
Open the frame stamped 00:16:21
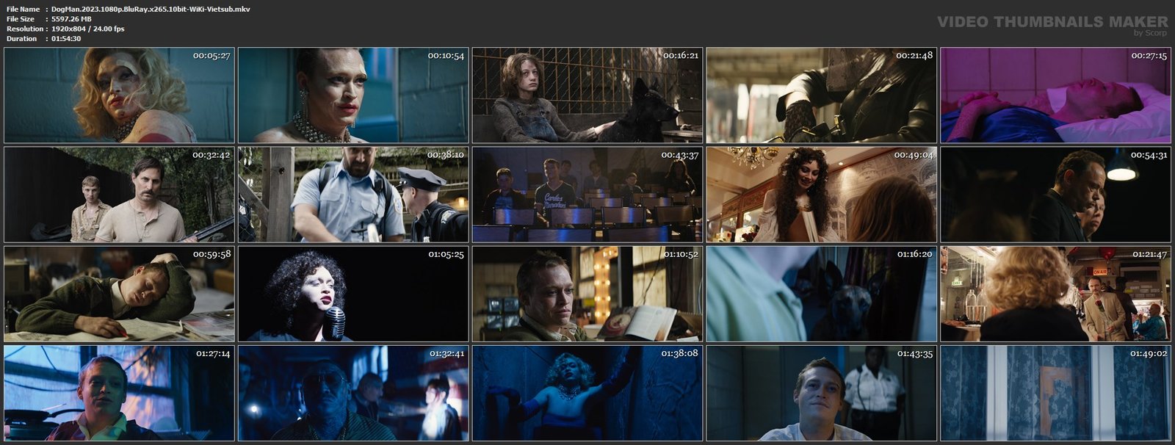(x=587, y=95)
